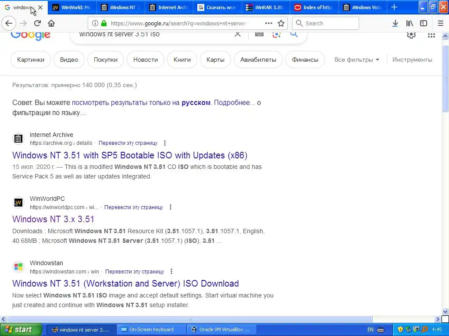Image resolution: width=449 pixels, height=336 pixels.
Task: Translate the WinWorldPC result page
Action: (134, 207)
